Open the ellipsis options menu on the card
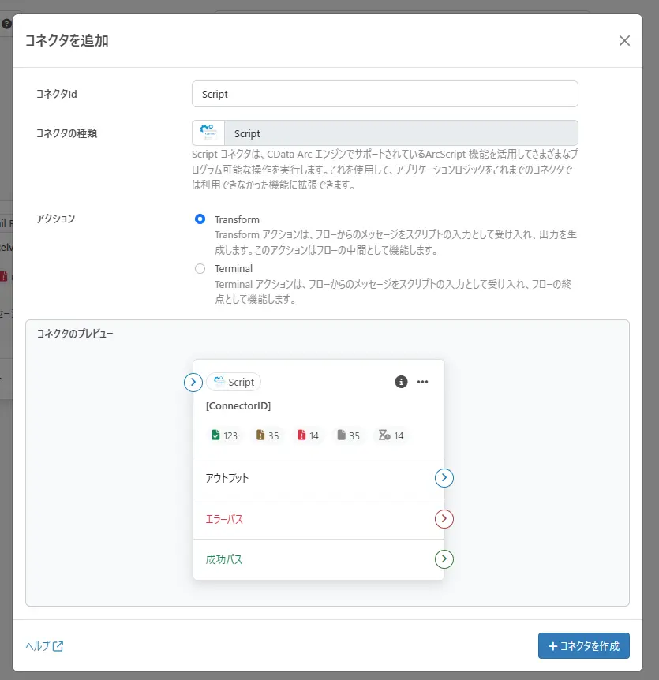The height and width of the screenshot is (680, 659). click(x=423, y=382)
